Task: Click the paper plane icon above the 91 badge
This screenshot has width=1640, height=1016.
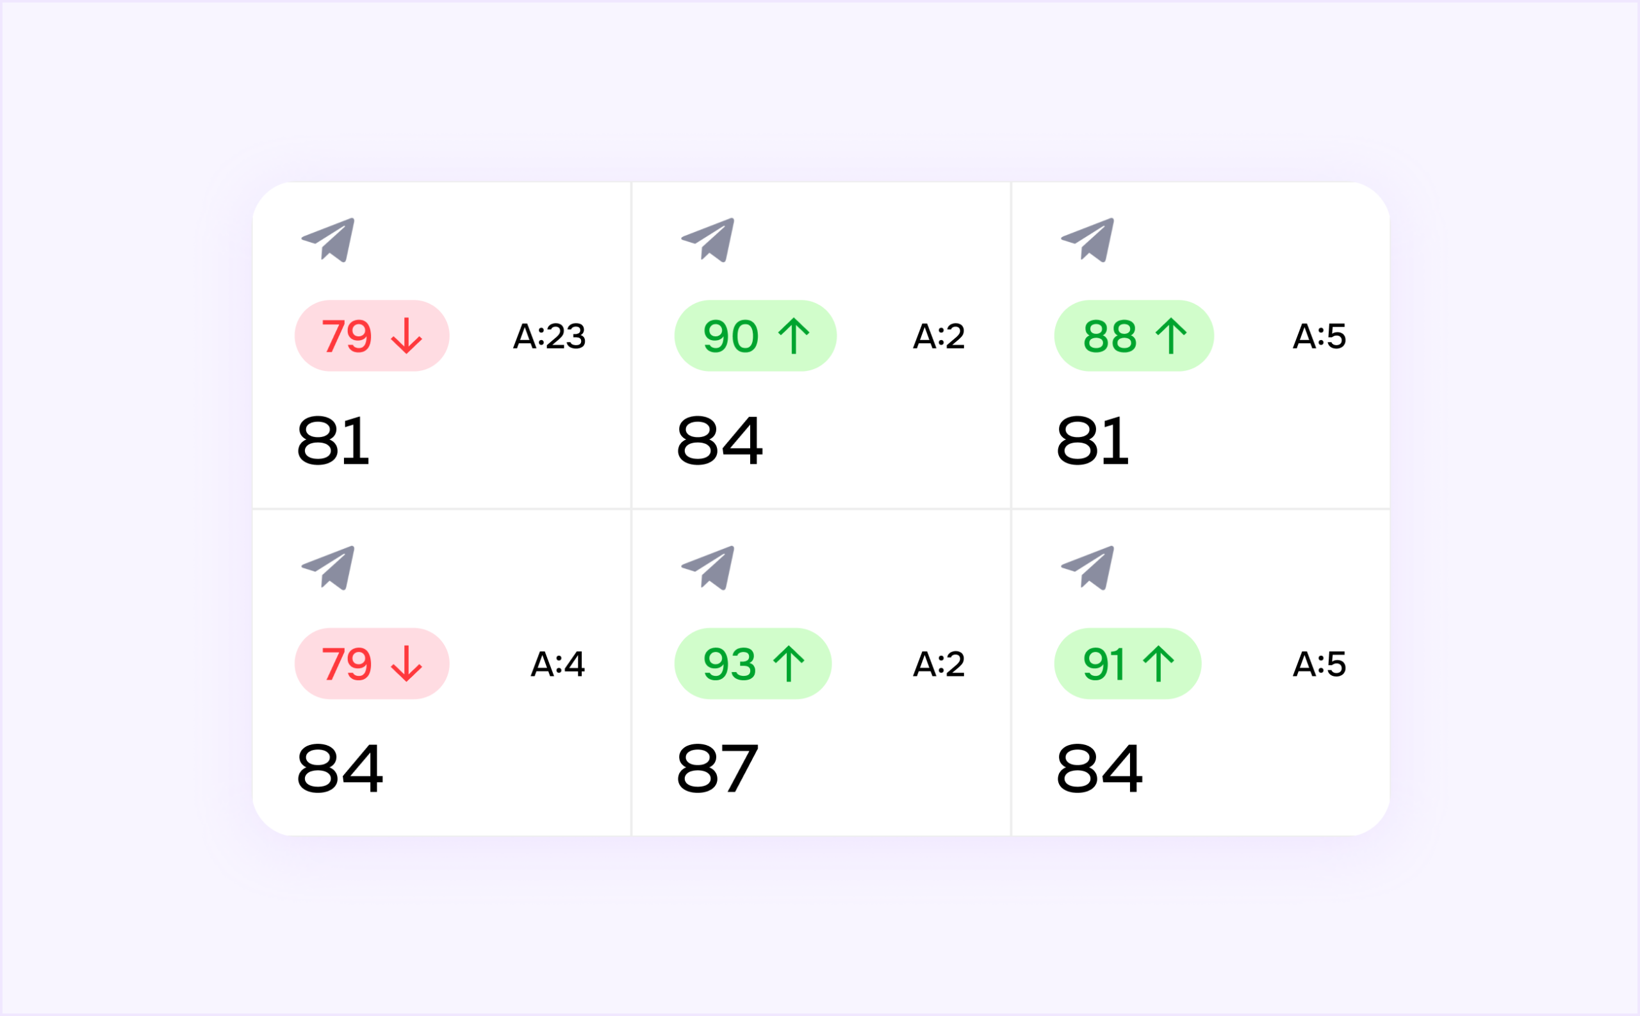Action: [x=1088, y=568]
